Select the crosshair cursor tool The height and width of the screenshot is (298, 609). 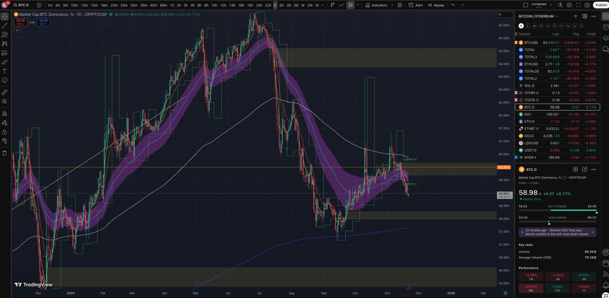click(5, 16)
